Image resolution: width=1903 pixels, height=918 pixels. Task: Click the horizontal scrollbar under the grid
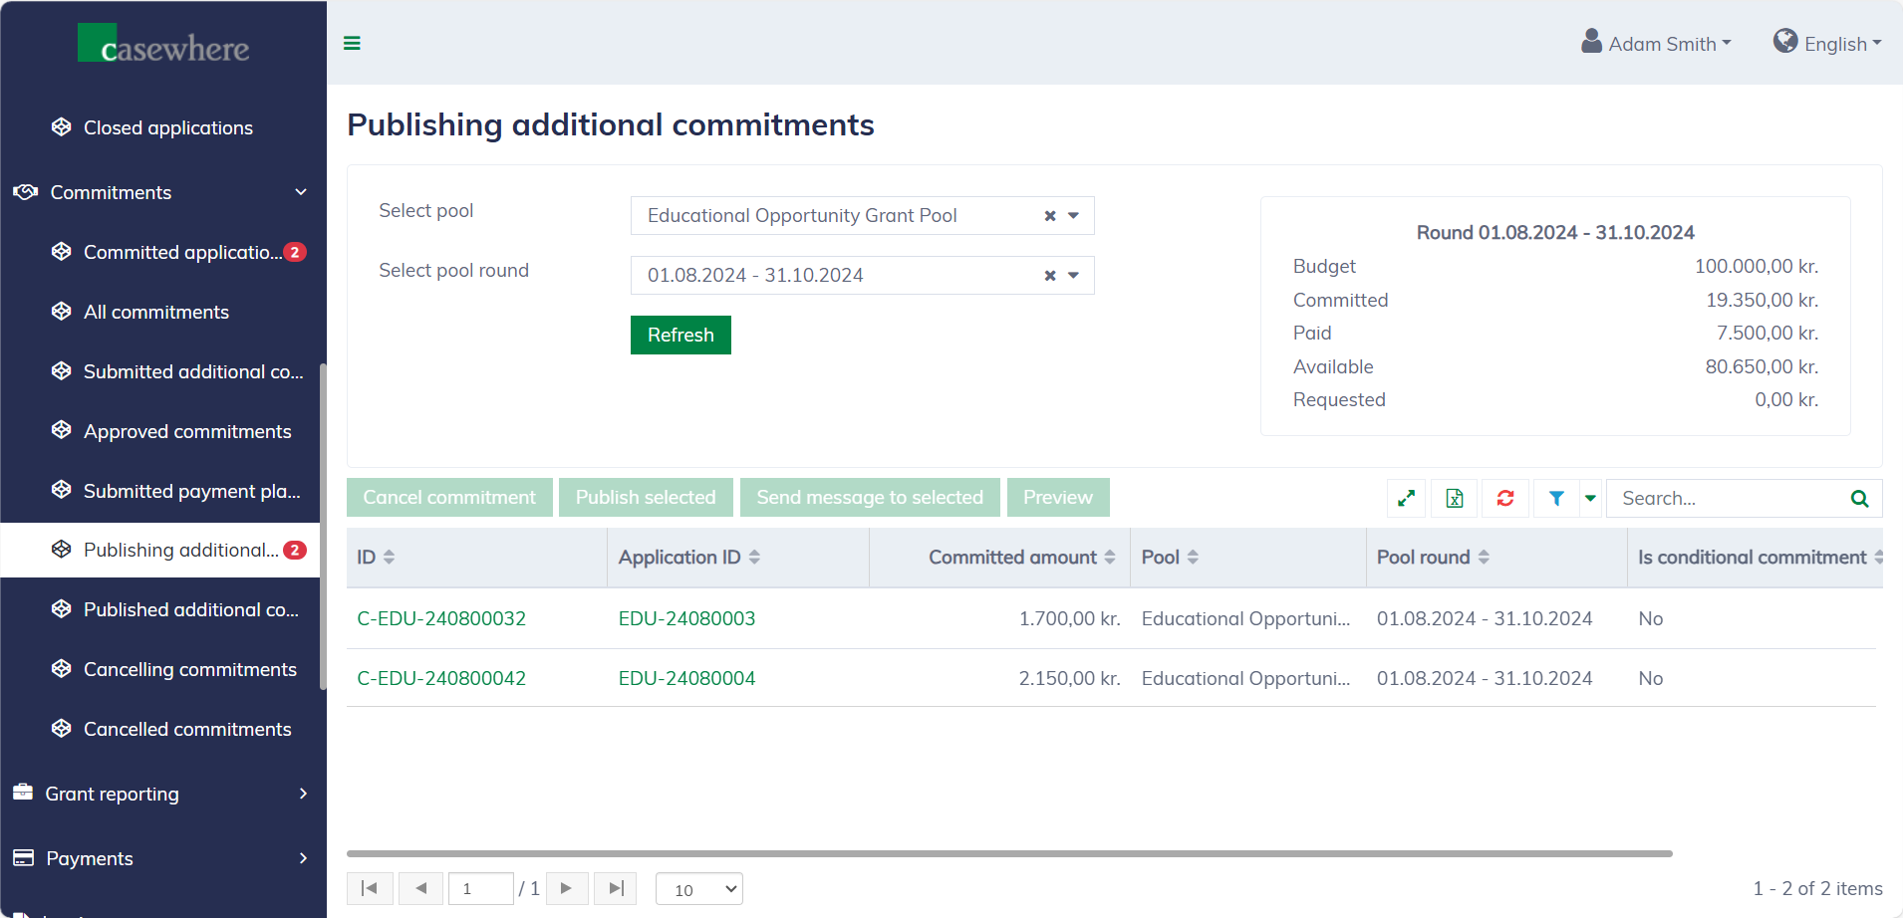(1008, 853)
